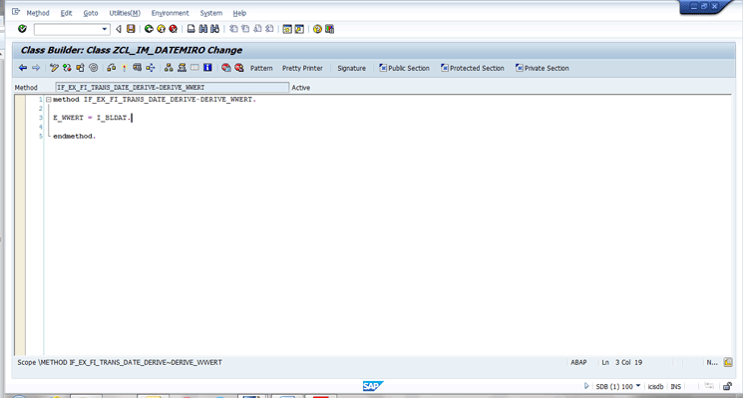Open editor options icon in editor status bar
The height and width of the screenshot is (398, 743).
tap(728, 362)
